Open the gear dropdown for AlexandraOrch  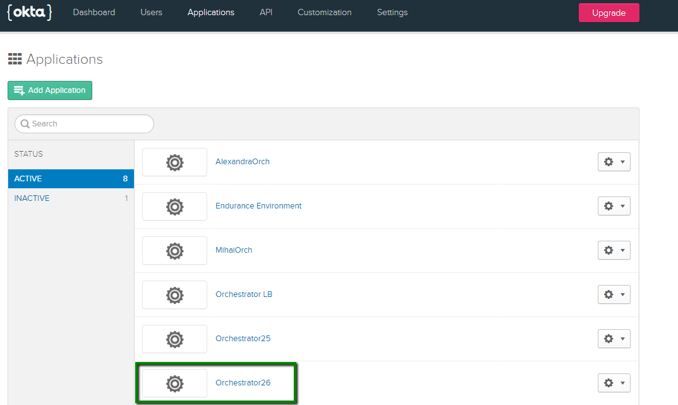click(614, 162)
